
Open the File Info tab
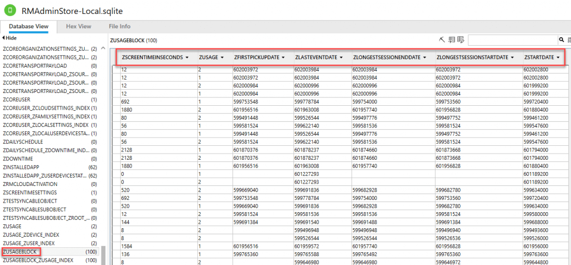pyautogui.click(x=119, y=26)
